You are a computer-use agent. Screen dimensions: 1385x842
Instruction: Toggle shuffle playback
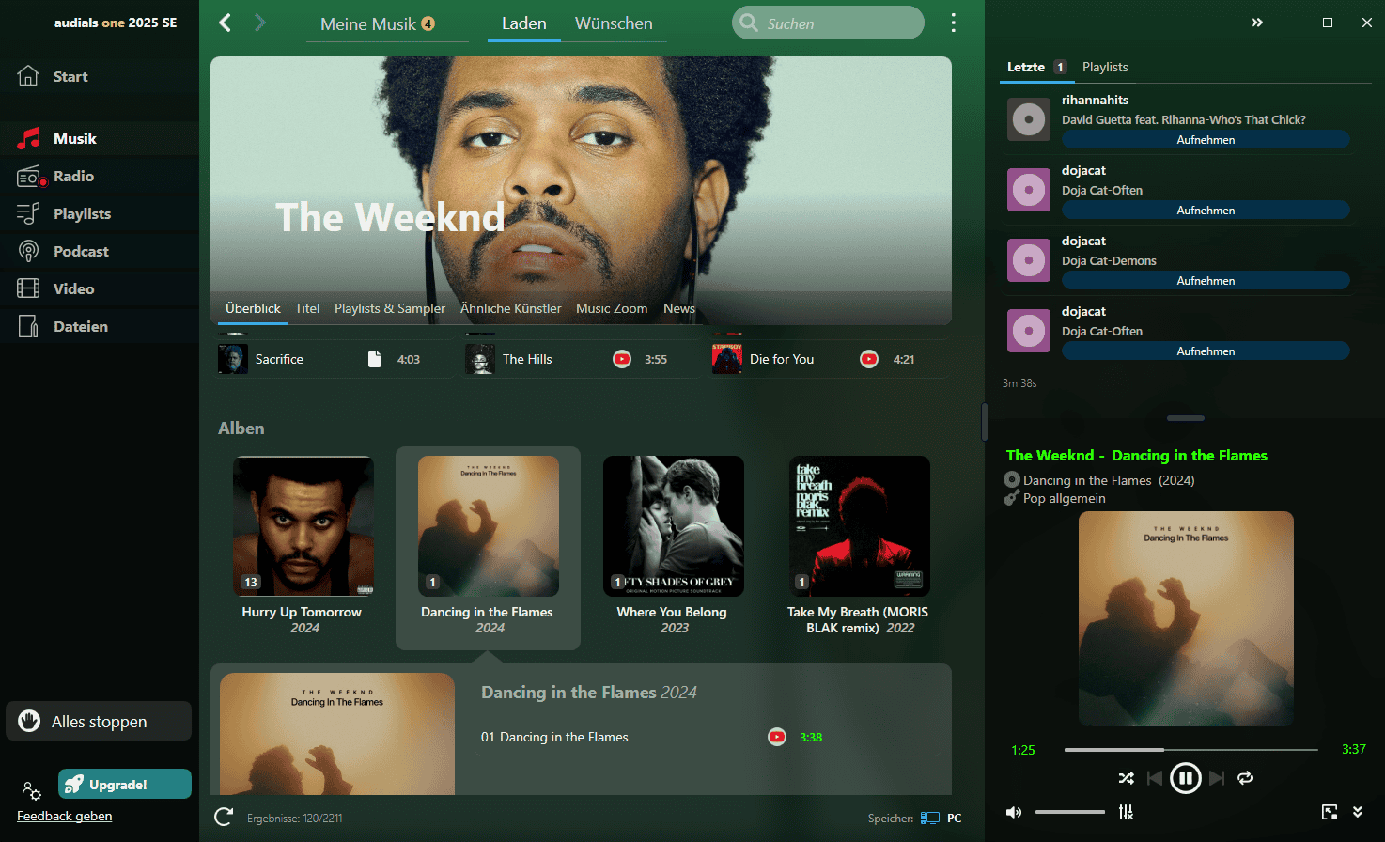pyautogui.click(x=1126, y=778)
